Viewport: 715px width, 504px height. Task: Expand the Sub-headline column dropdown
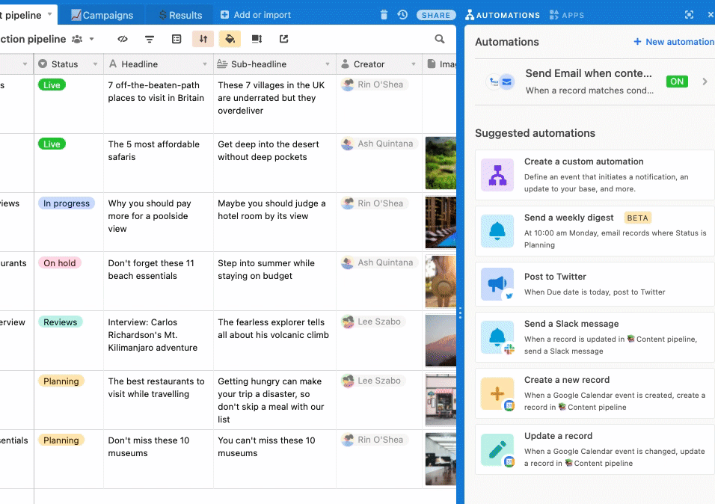[328, 64]
